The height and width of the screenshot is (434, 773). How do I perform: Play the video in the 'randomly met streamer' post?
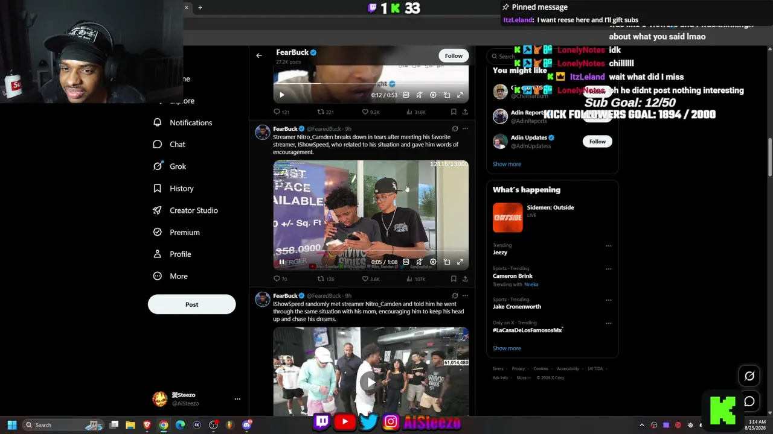tap(370, 382)
